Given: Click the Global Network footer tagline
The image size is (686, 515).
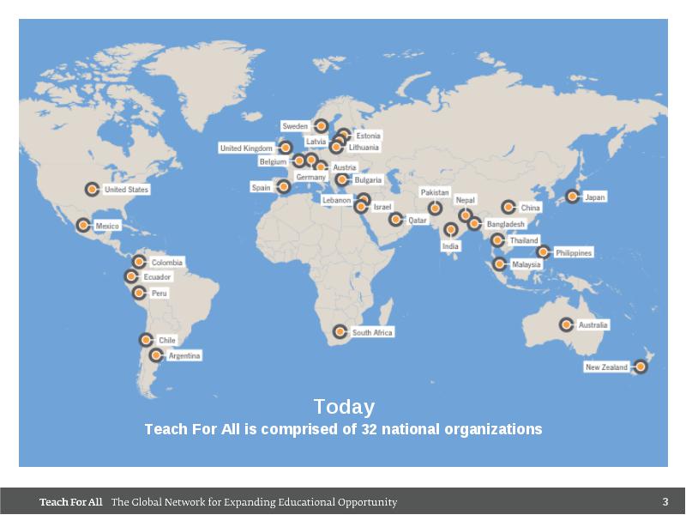Looking at the screenshot, I should [254, 502].
